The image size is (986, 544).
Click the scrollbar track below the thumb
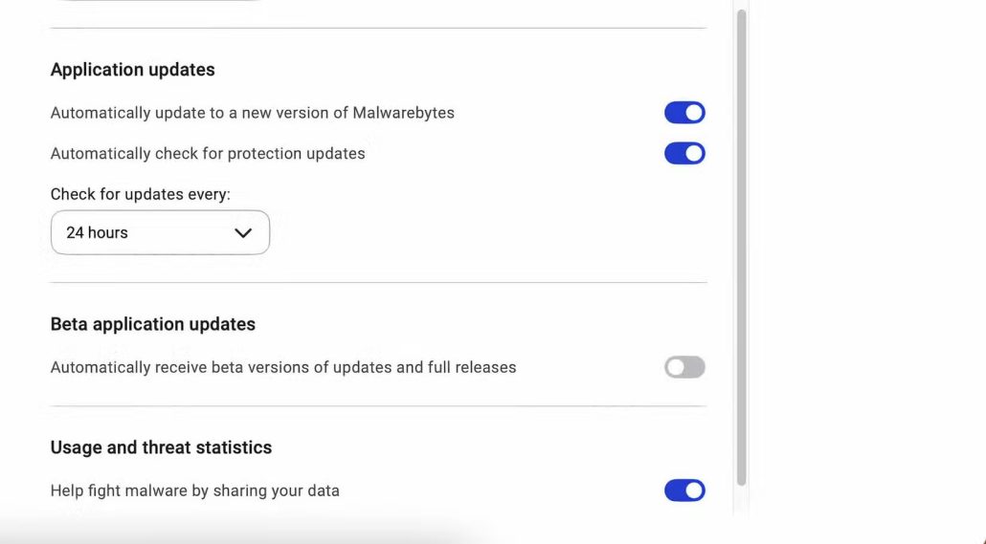pyautogui.click(x=741, y=502)
